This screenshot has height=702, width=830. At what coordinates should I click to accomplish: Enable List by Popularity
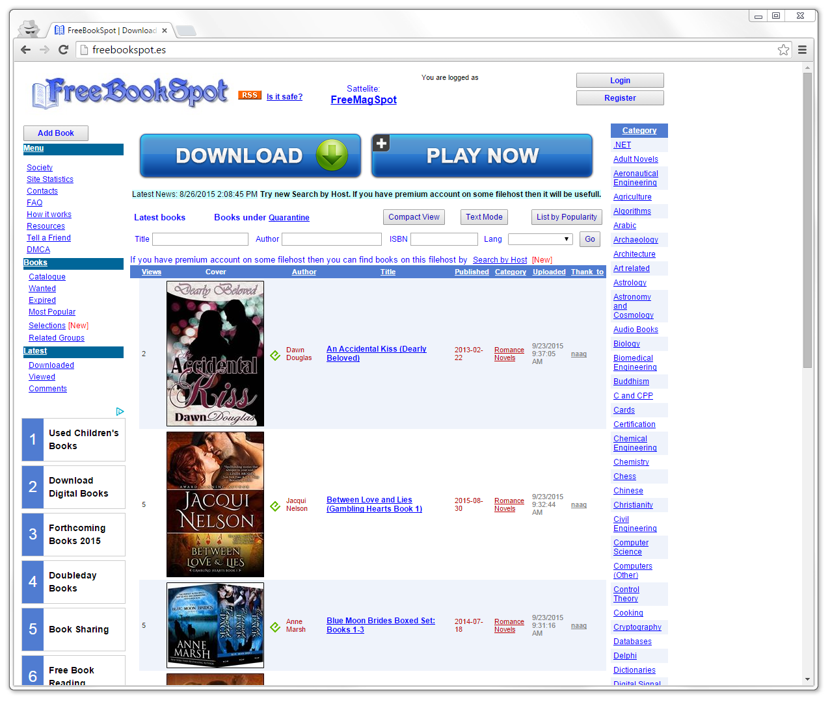[567, 216]
